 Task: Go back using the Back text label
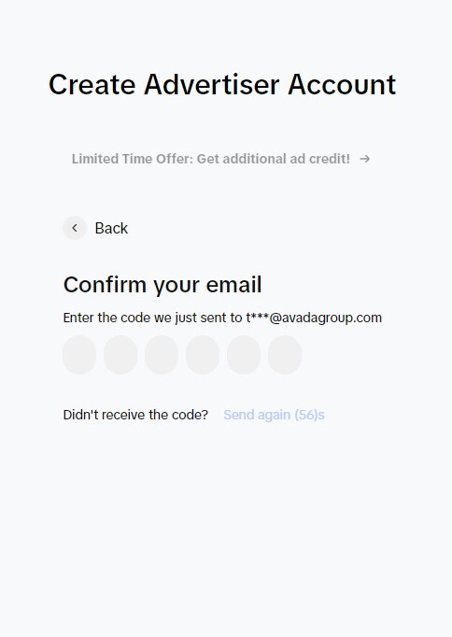tap(111, 228)
